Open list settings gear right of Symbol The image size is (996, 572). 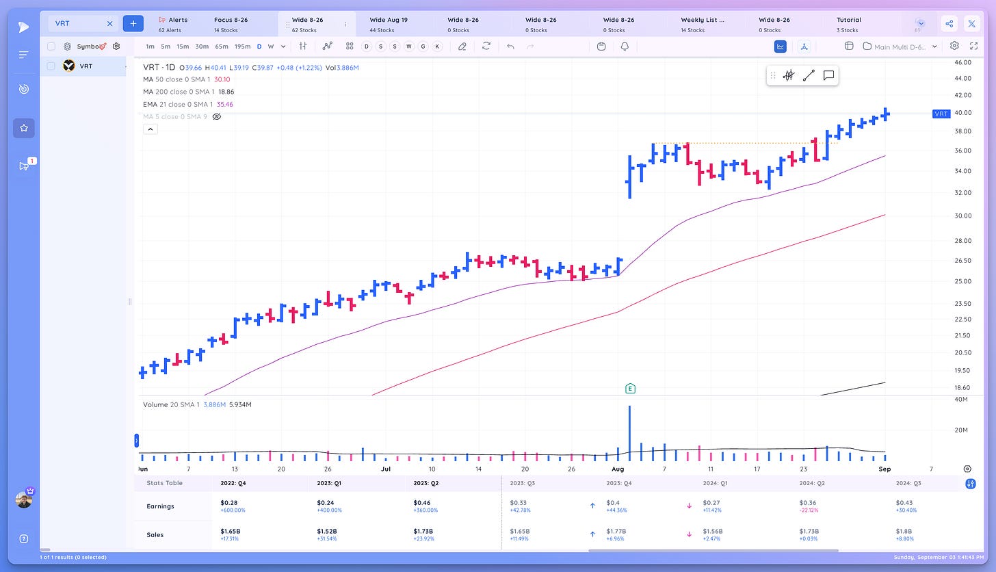click(x=116, y=47)
